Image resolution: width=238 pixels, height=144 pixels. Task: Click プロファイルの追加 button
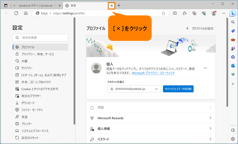point(200,28)
